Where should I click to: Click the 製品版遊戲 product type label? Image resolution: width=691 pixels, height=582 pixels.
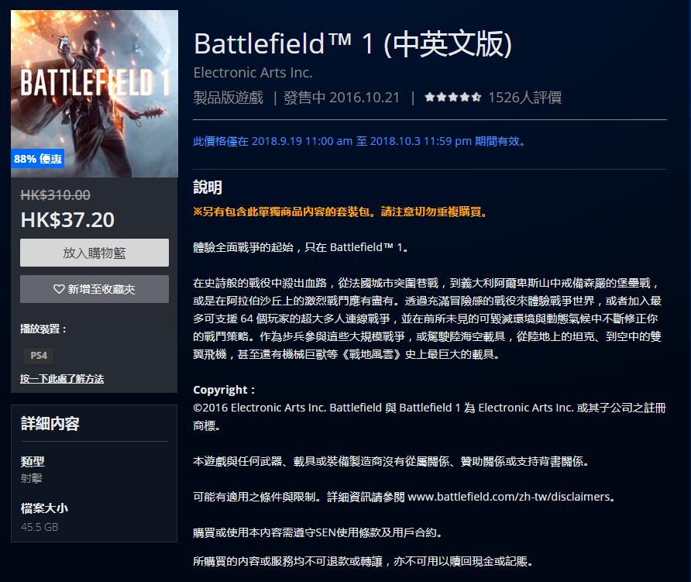pyautogui.click(x=228, y=98)
